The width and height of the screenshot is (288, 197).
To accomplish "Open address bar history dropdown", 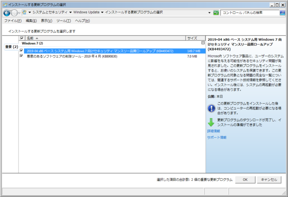I will [209, 13].
